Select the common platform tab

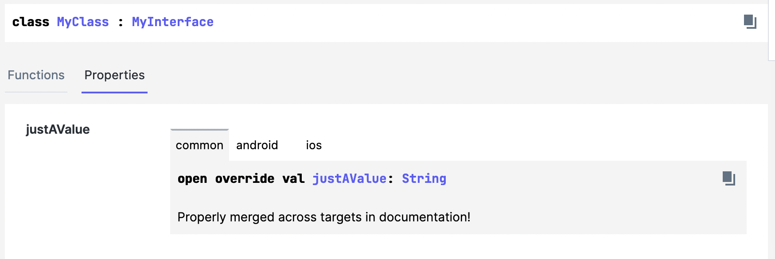(x=199, y=145)
